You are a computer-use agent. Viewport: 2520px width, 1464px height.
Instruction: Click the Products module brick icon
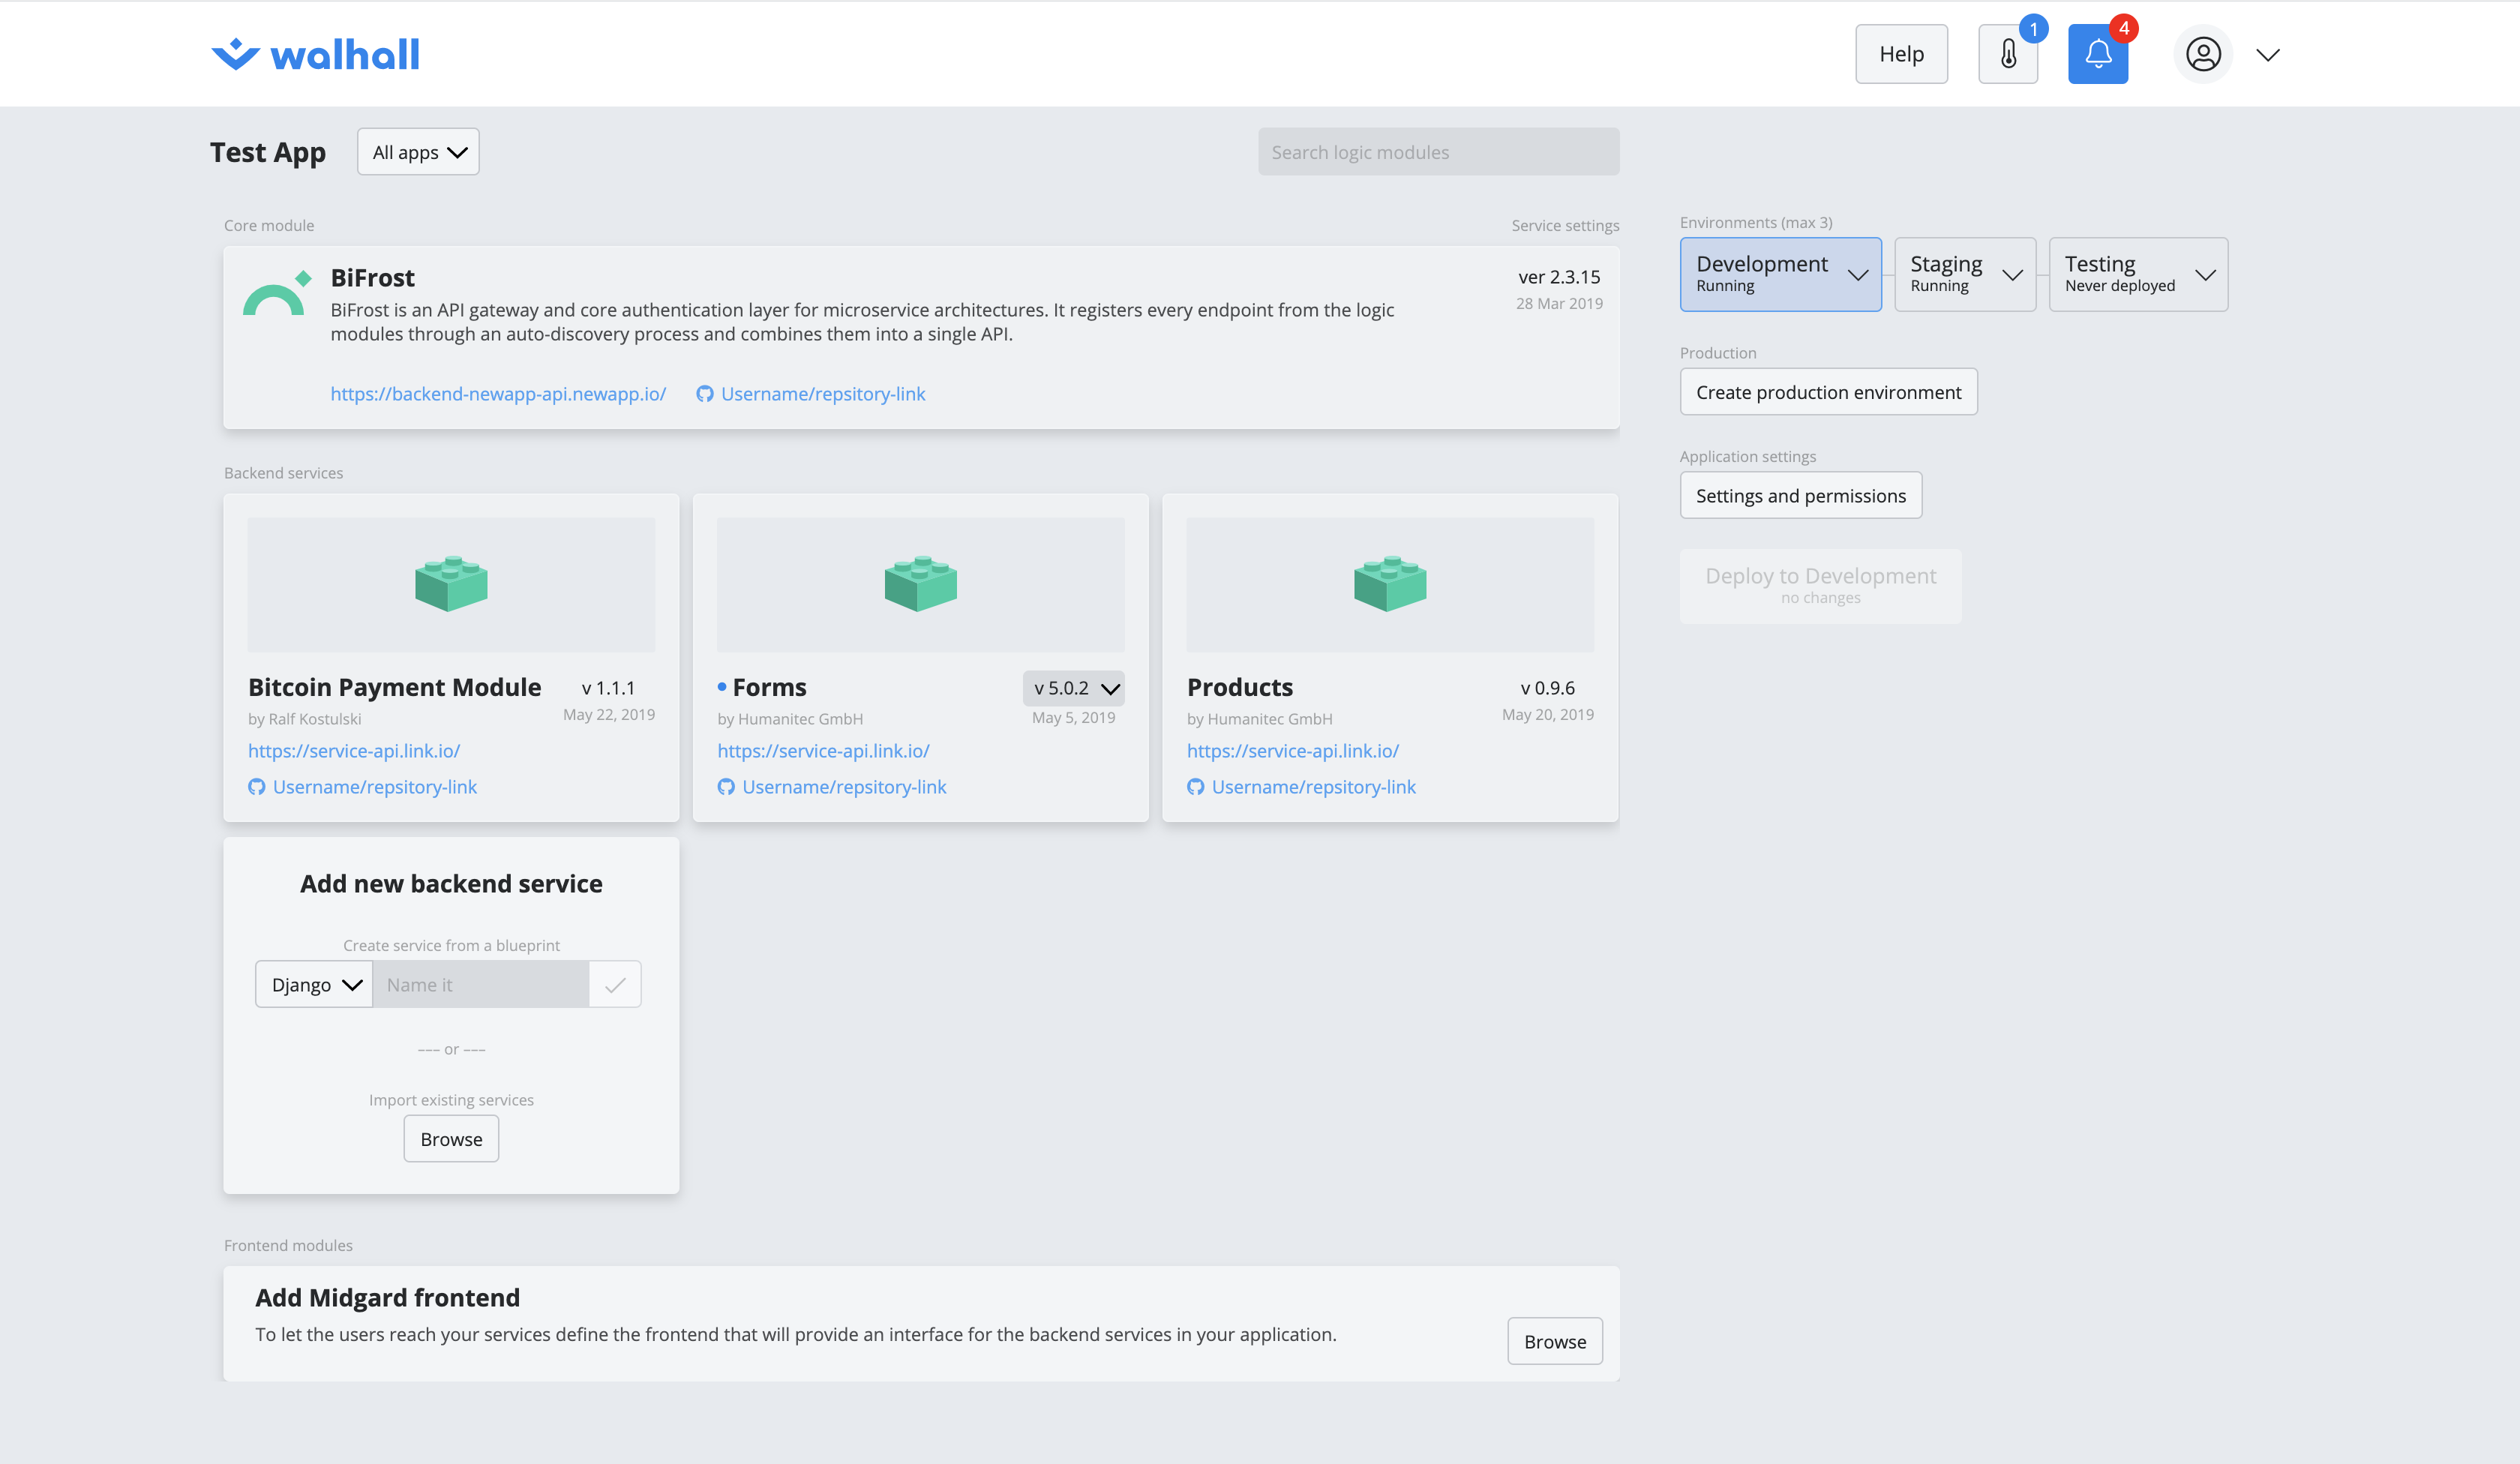click(x=1389, y=584)
